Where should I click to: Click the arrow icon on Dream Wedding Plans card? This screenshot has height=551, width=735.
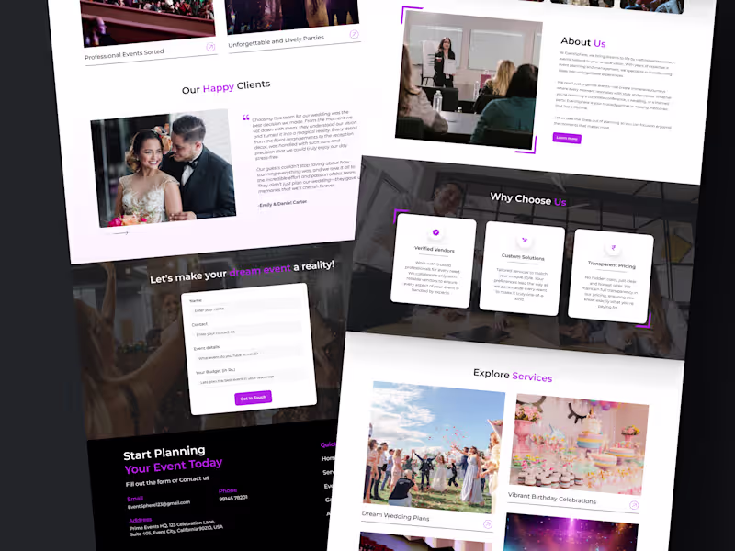[x=488, y=523]
